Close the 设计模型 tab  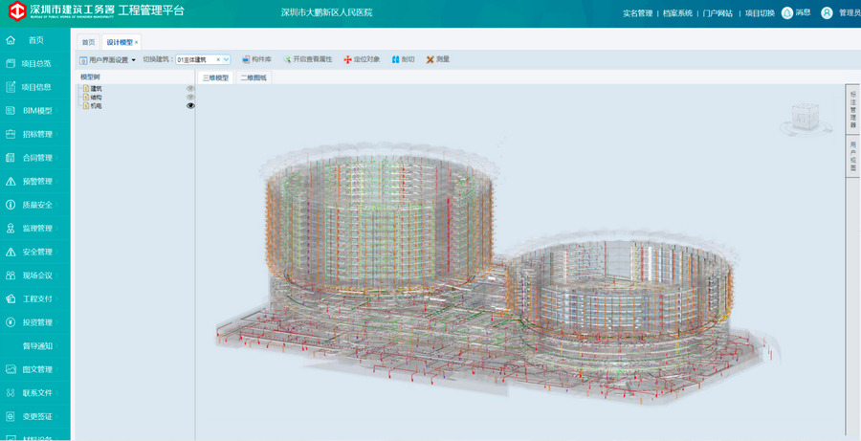[x=137, y=42]
